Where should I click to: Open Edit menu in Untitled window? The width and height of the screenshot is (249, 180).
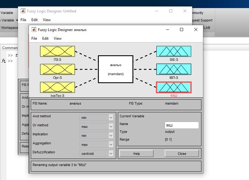35,20
